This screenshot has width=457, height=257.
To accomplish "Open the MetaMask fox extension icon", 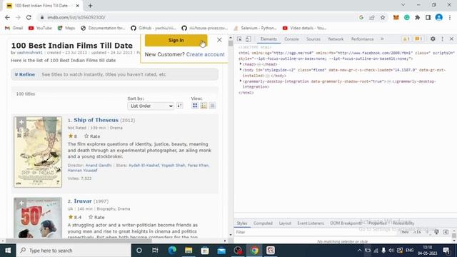I will click(396, 17).
